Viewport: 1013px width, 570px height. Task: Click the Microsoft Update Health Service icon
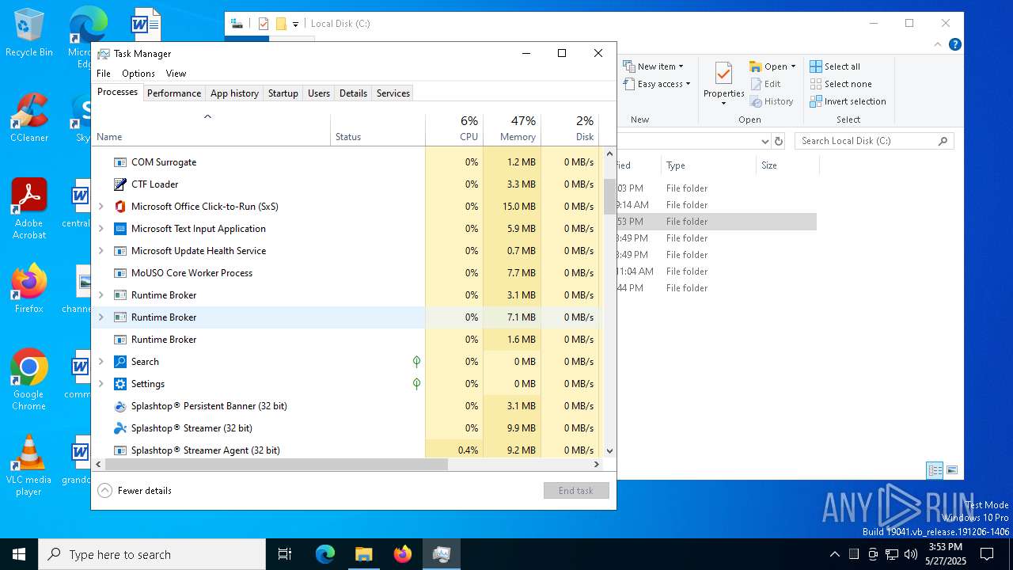pyautogui.click(x=120, y=251)
